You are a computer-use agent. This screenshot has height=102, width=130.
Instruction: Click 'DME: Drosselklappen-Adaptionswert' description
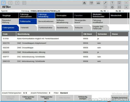tap(32, 43)
